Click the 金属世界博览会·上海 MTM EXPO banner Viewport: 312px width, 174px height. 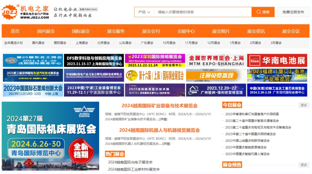point(217,60)
